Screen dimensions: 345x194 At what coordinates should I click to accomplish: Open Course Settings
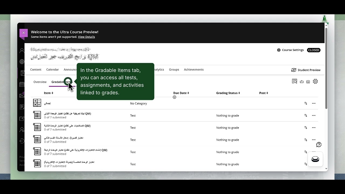(290, 50)
